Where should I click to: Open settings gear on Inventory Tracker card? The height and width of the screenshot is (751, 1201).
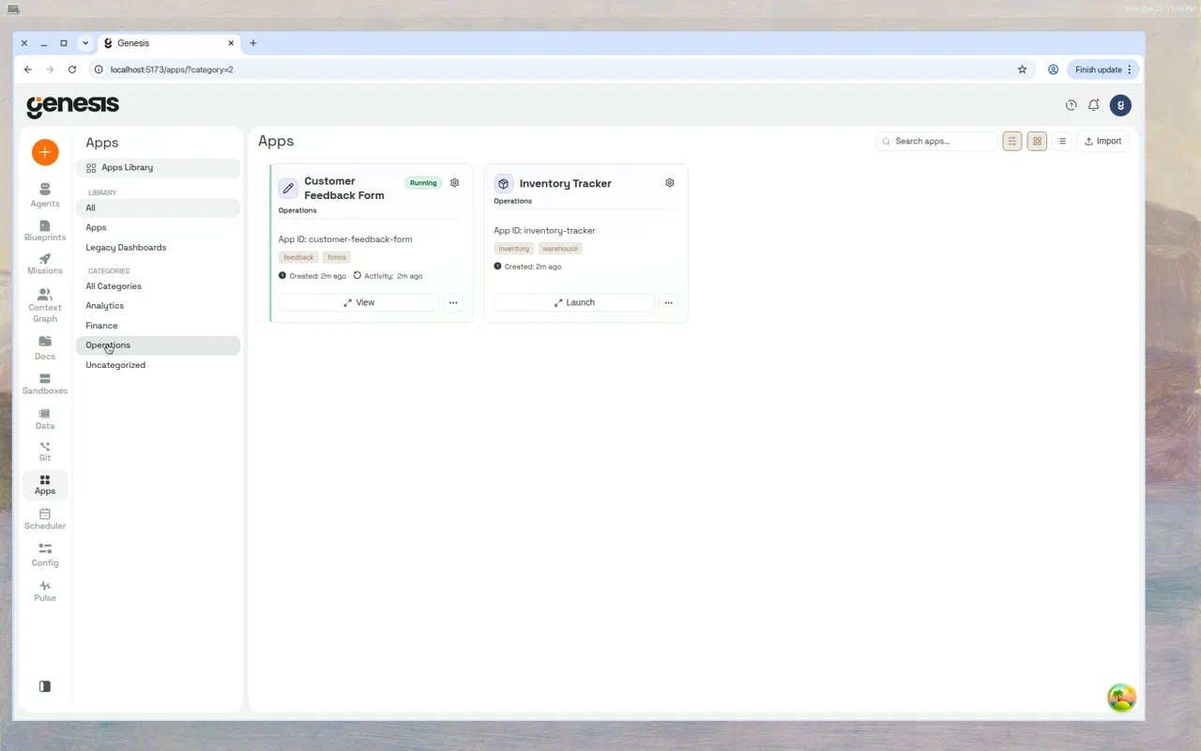coord(670,183)
